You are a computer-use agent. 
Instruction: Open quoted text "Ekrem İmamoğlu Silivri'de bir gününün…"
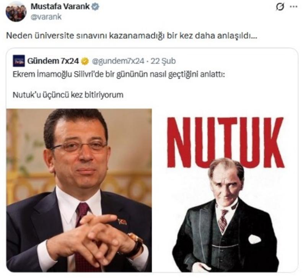(119, 75)
